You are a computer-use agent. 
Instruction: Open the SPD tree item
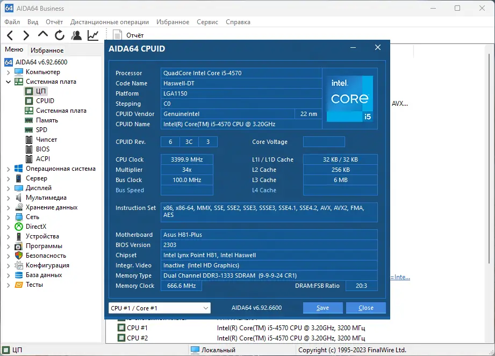(x=36, y=130)
